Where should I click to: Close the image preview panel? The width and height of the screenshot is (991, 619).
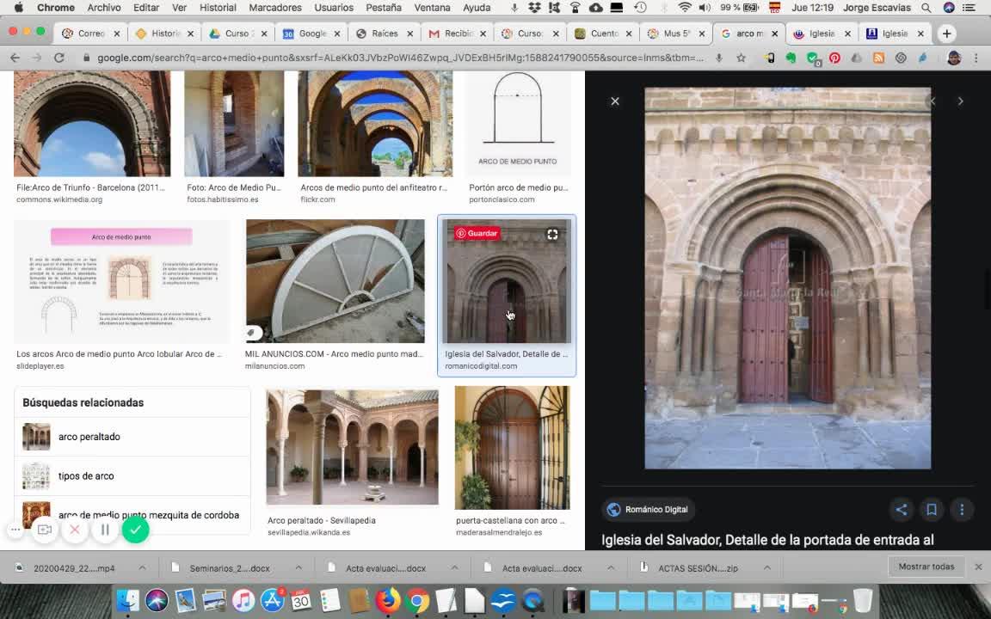[x=615, y=101]
